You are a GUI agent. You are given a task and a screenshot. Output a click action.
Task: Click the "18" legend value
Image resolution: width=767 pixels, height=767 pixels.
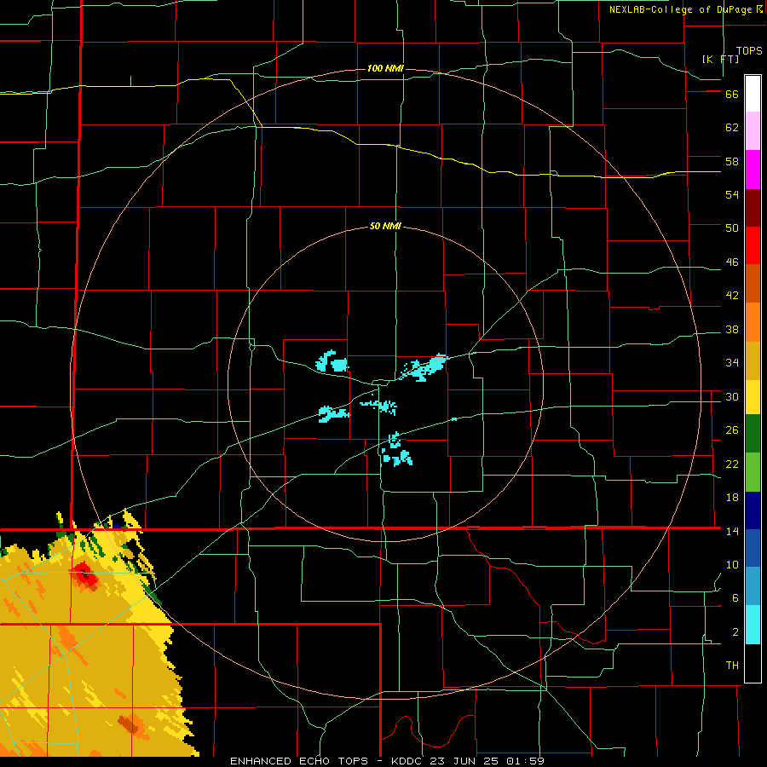pos(732,498)
